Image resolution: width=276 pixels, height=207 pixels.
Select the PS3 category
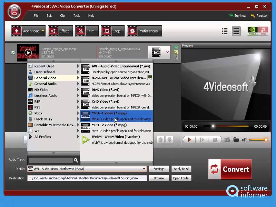[x=53, y=107]
